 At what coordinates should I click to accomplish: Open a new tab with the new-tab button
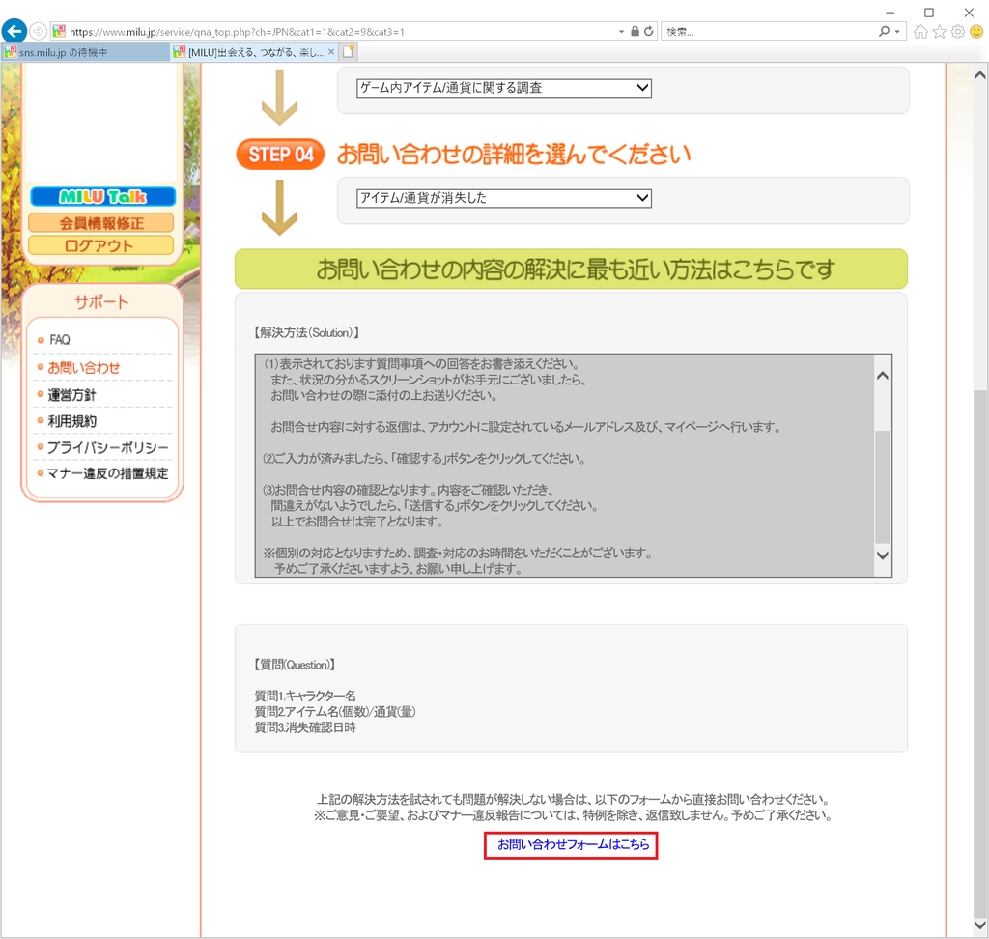pos(348,52)
